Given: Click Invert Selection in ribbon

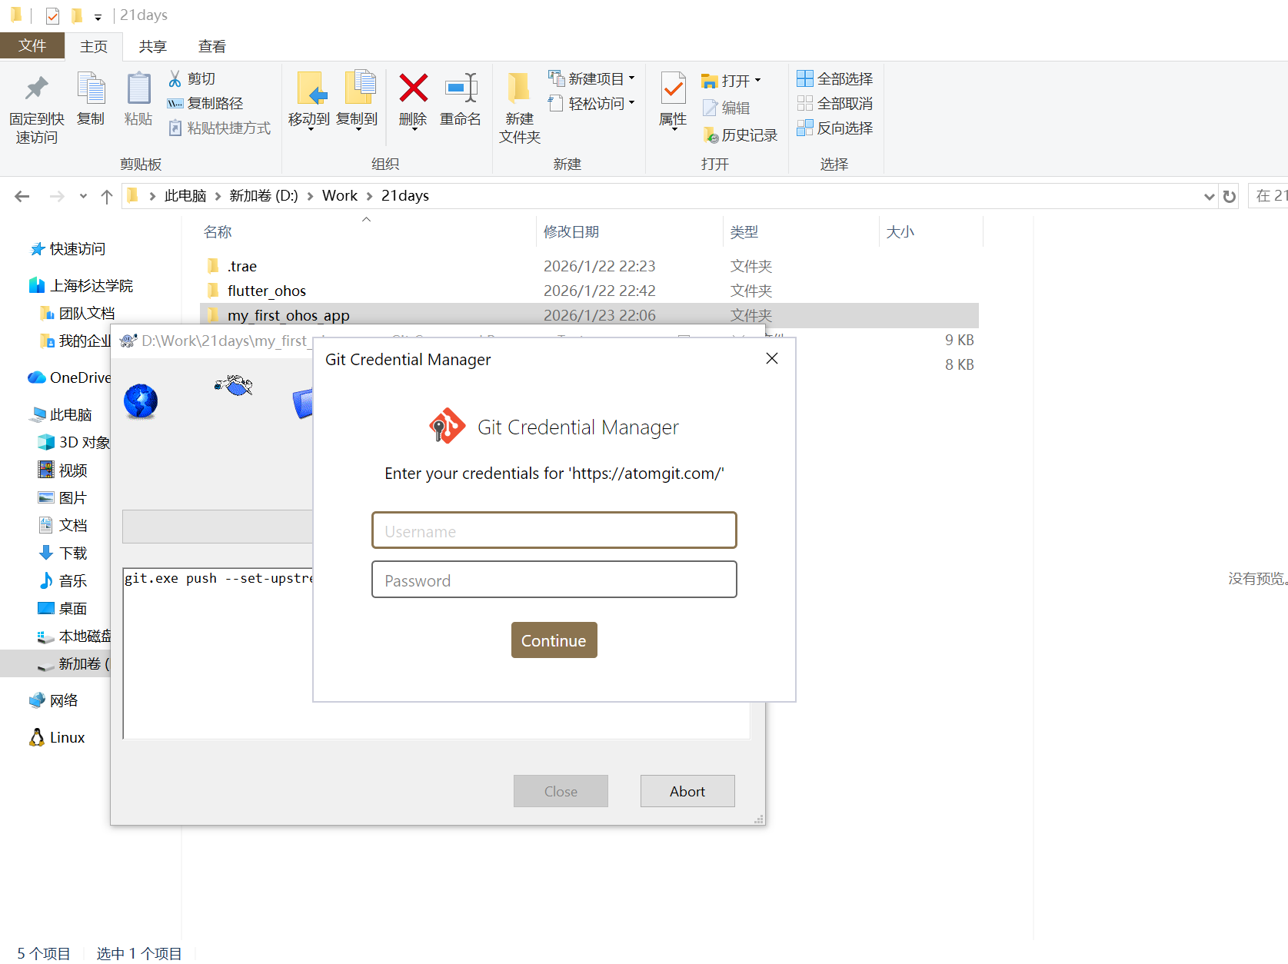Looking at the screenshot, I should pos(834,128).
